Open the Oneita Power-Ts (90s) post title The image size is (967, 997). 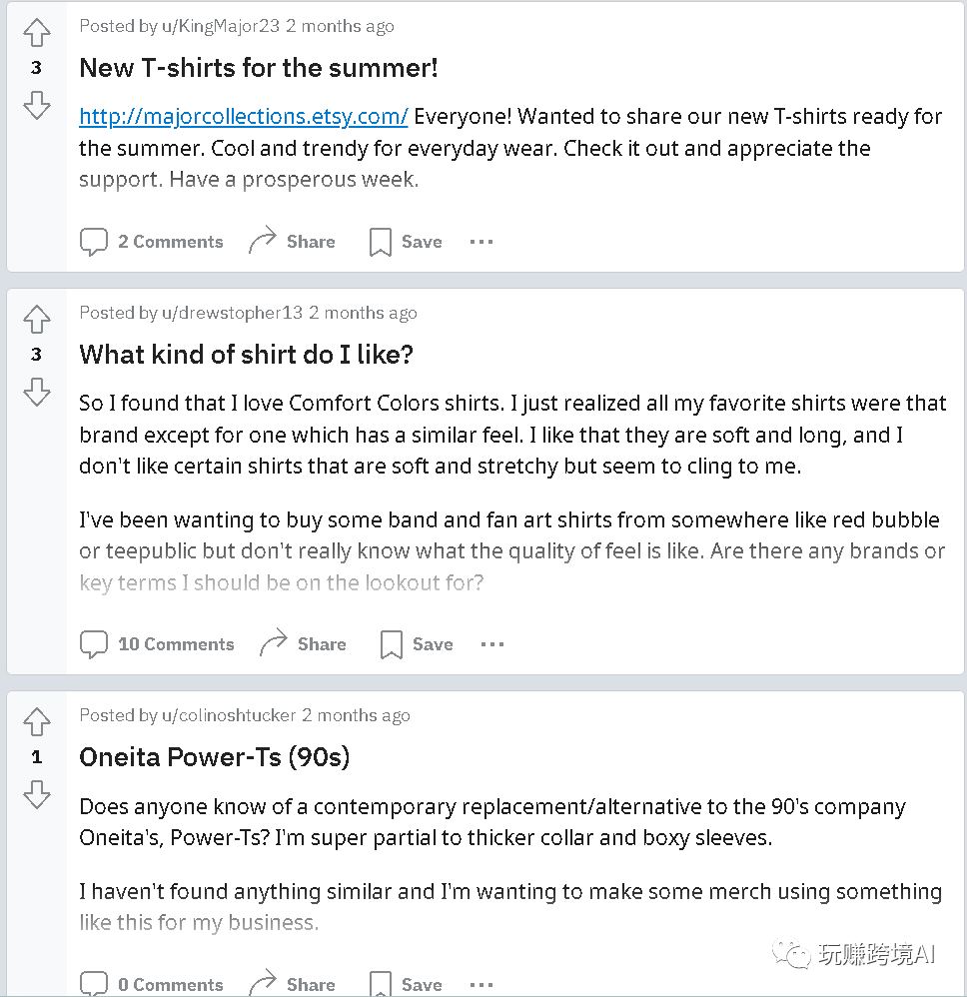[214, 757]
